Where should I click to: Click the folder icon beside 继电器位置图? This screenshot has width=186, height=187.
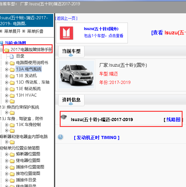(x=12, y=161)
